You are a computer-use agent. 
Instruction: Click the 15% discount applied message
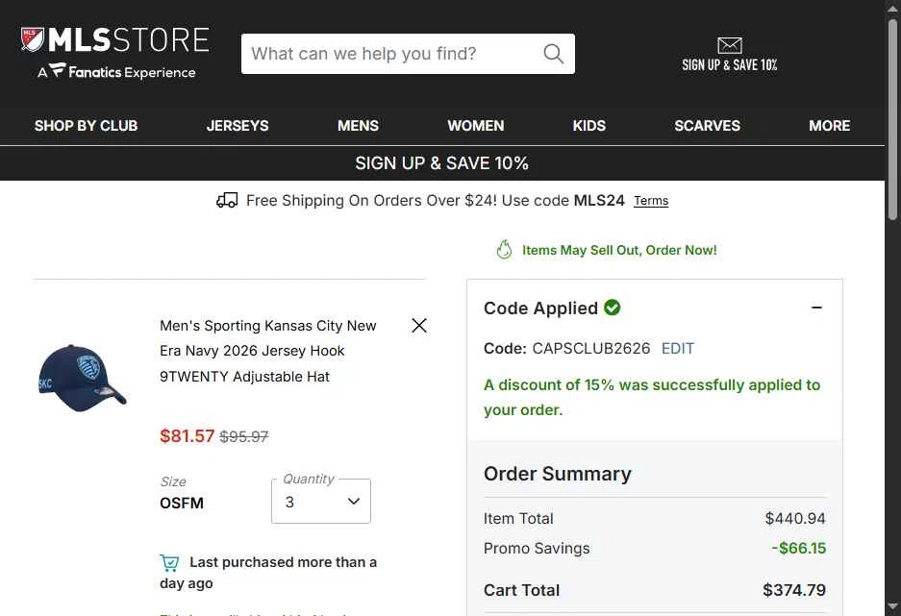[652, 397]
